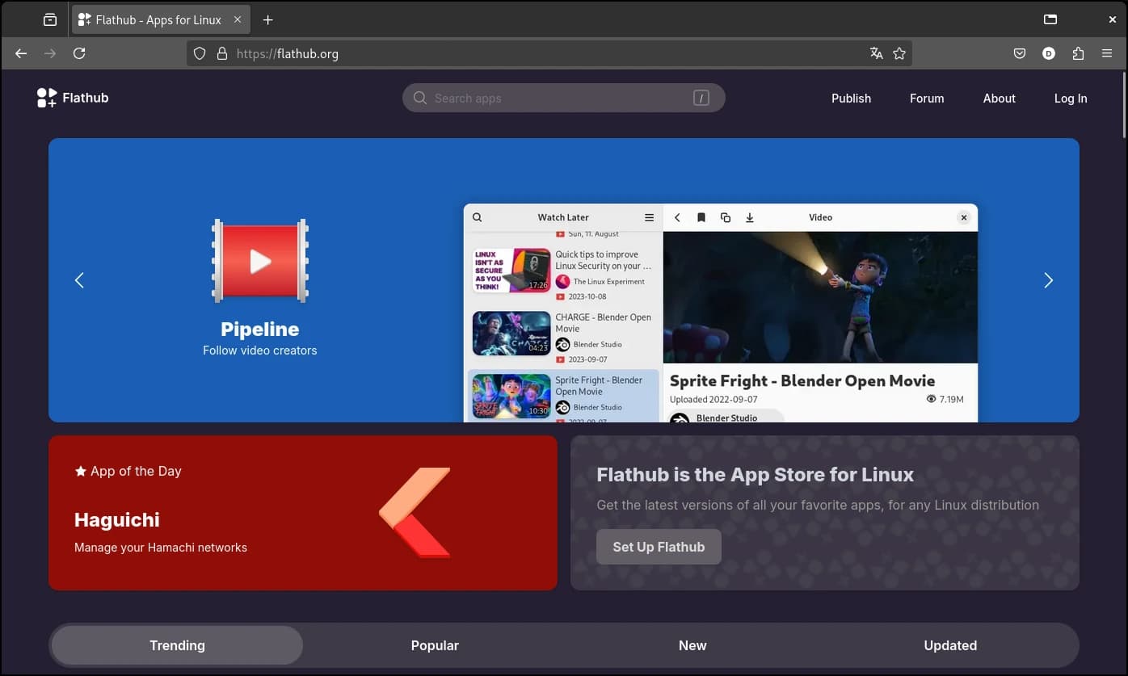Viewport: 1128px width, 676px height.
Task: Click bookmark icon in Pipeline screenshot
Action: (x=701, y=217)
